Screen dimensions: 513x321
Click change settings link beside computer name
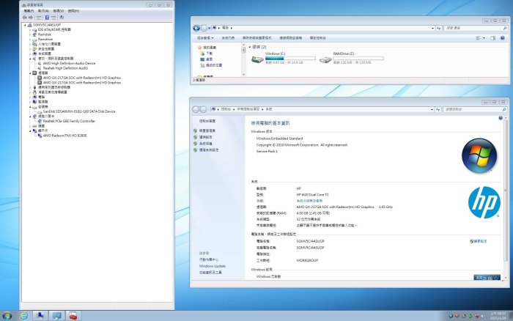478,241
